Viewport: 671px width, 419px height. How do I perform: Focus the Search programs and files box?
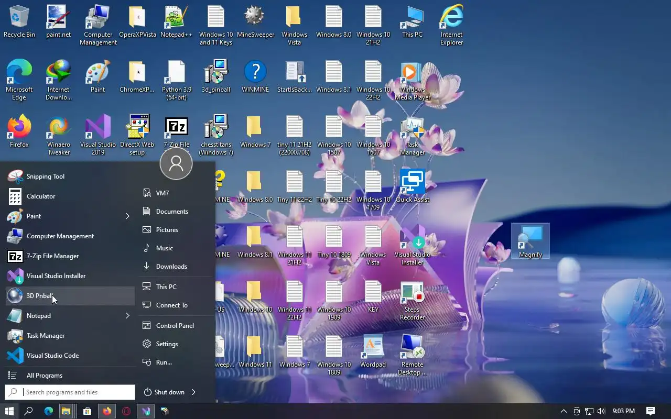(70, 392)
